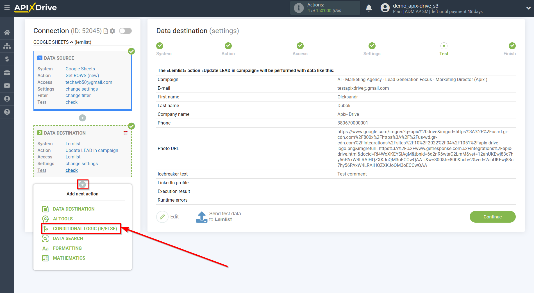Click the Mathematics calculator icon
The width and height of the screenshot is (534, 293).
45,258
